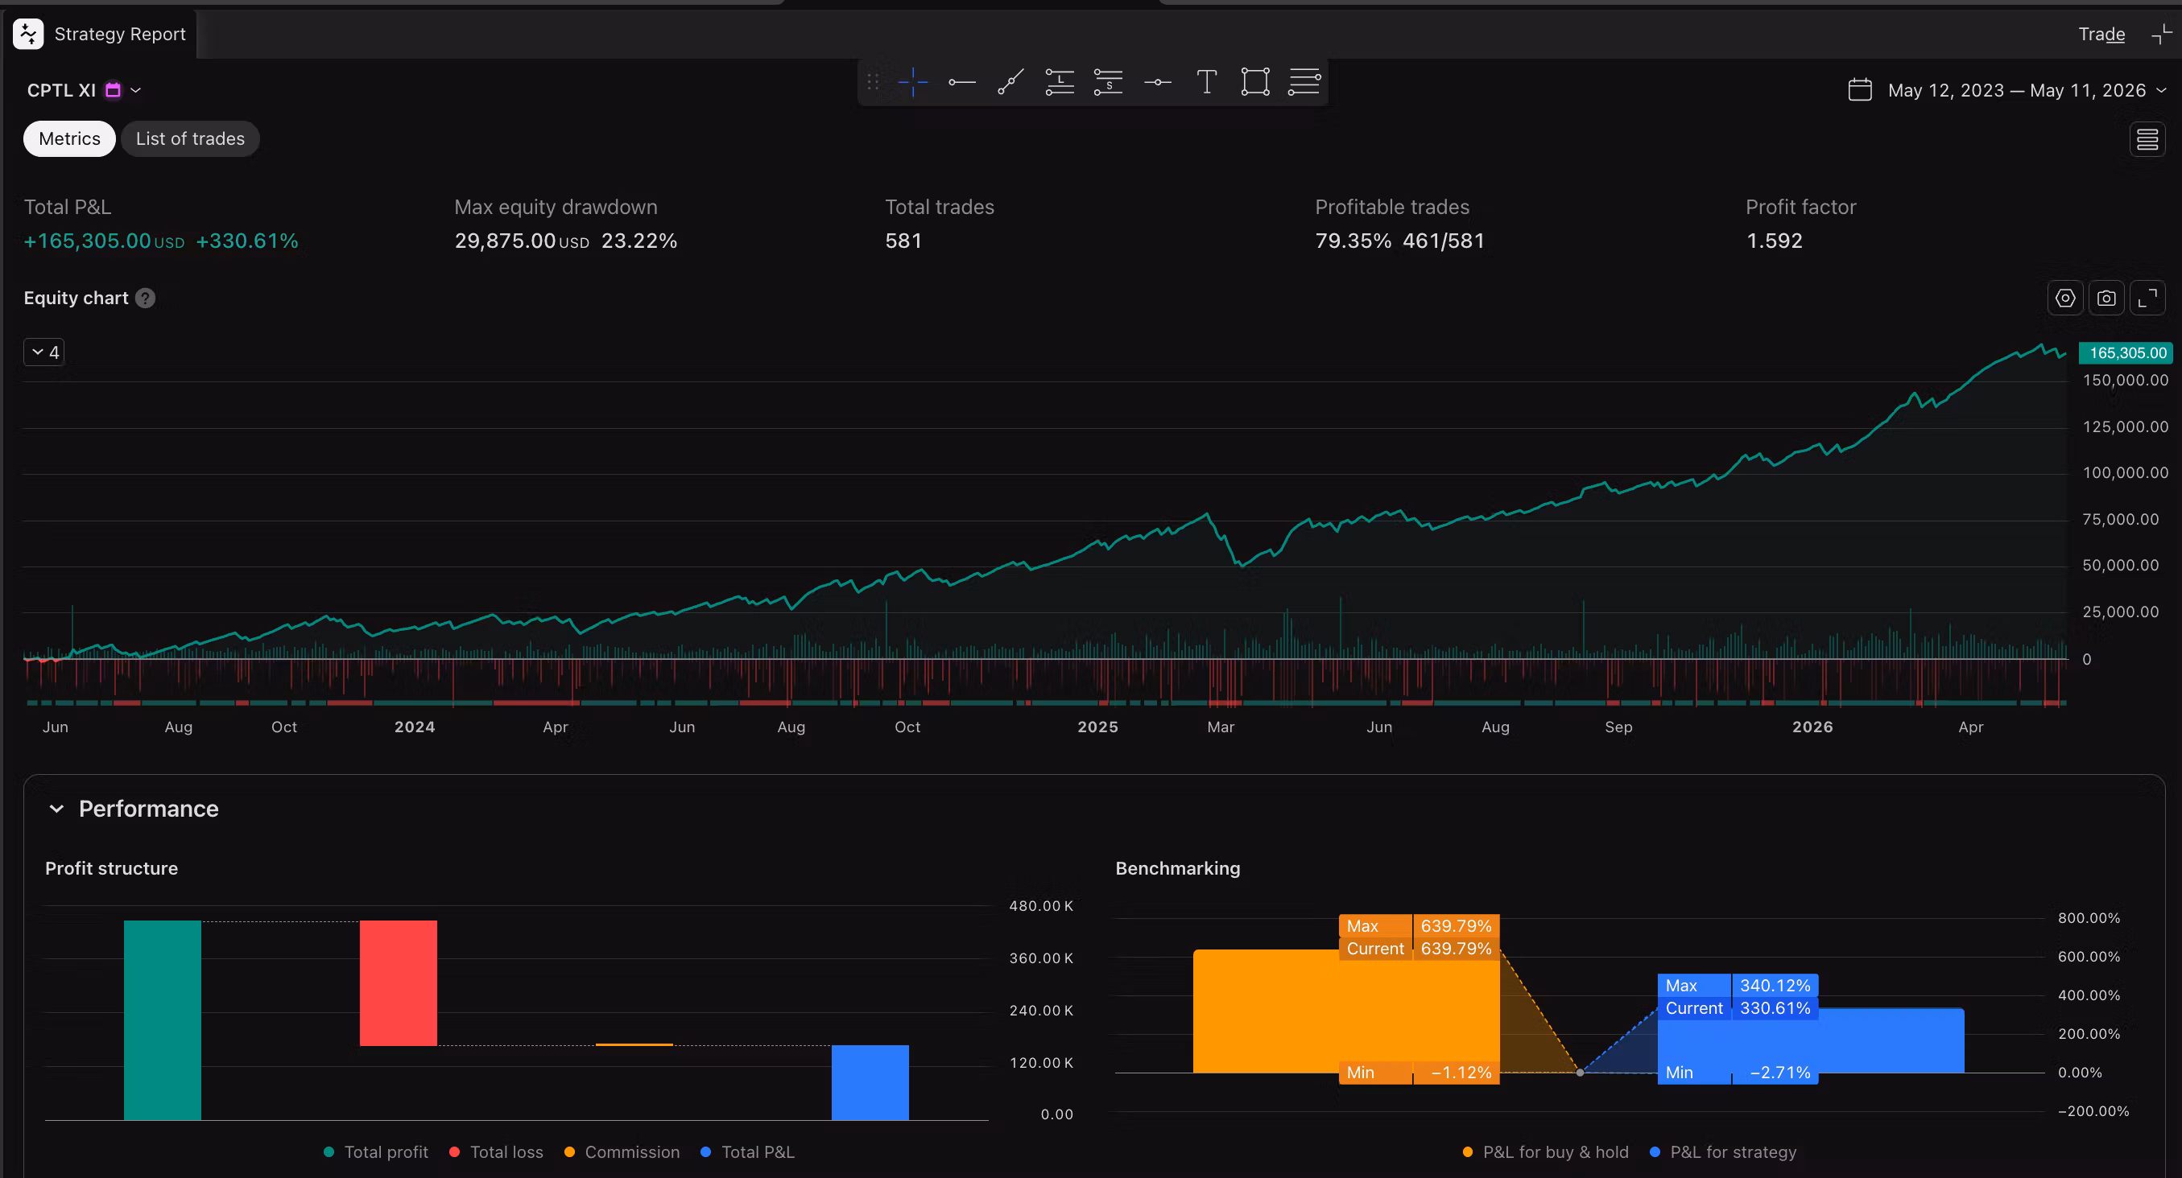Click the buy & hold Max 639.79% label
The height and width of the screenshot is (1178, 2182).
click(1419, 926)
